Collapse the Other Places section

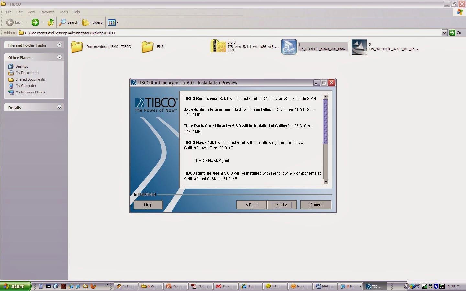(x=59, y=57)
